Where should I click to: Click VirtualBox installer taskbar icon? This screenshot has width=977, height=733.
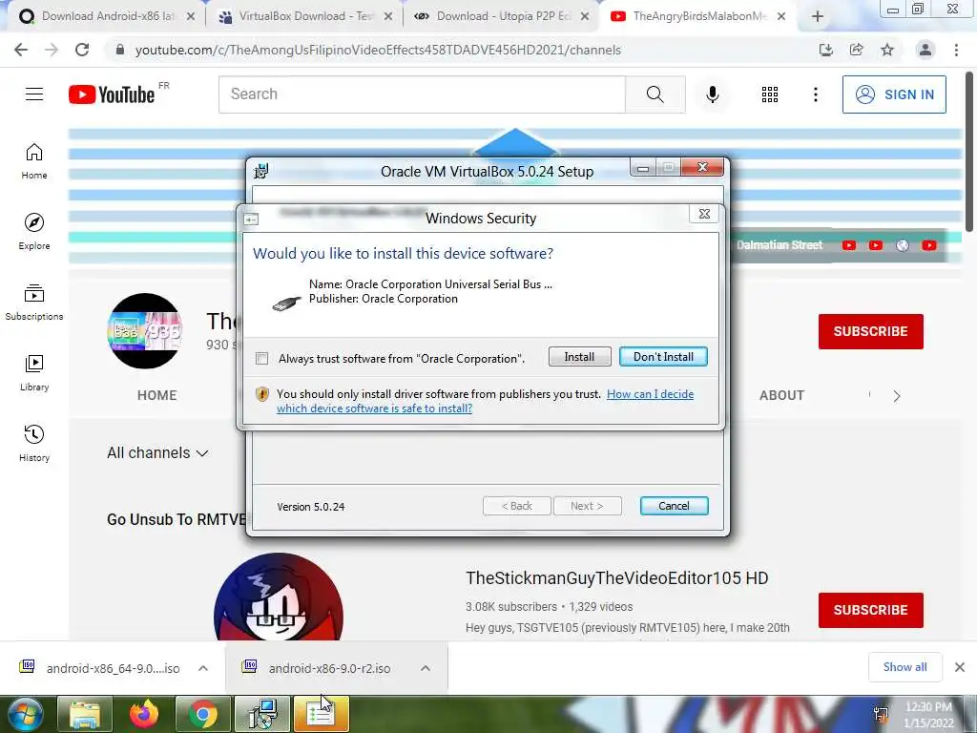[262, 714]
